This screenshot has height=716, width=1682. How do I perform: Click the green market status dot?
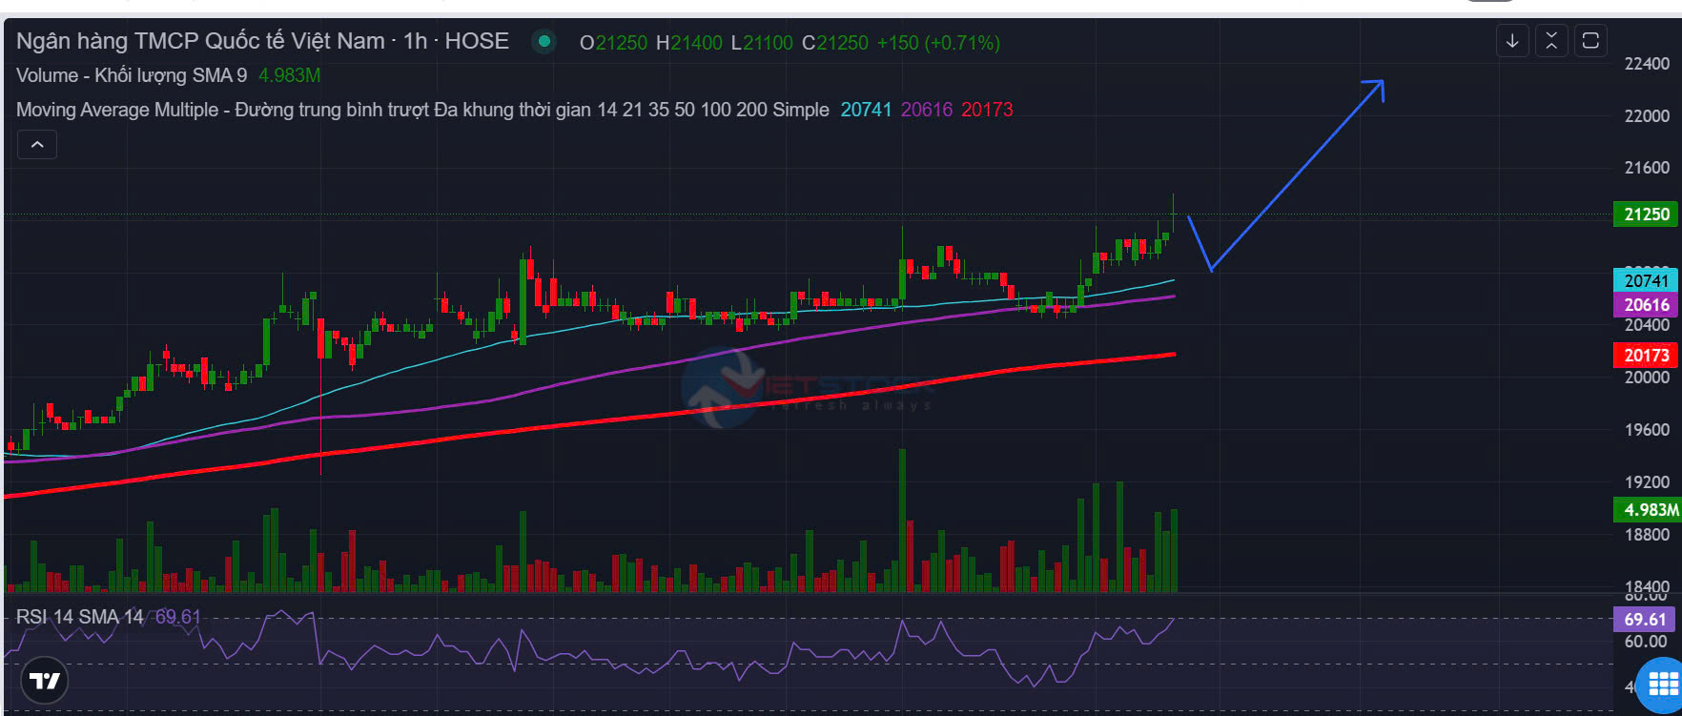point(544,42)
